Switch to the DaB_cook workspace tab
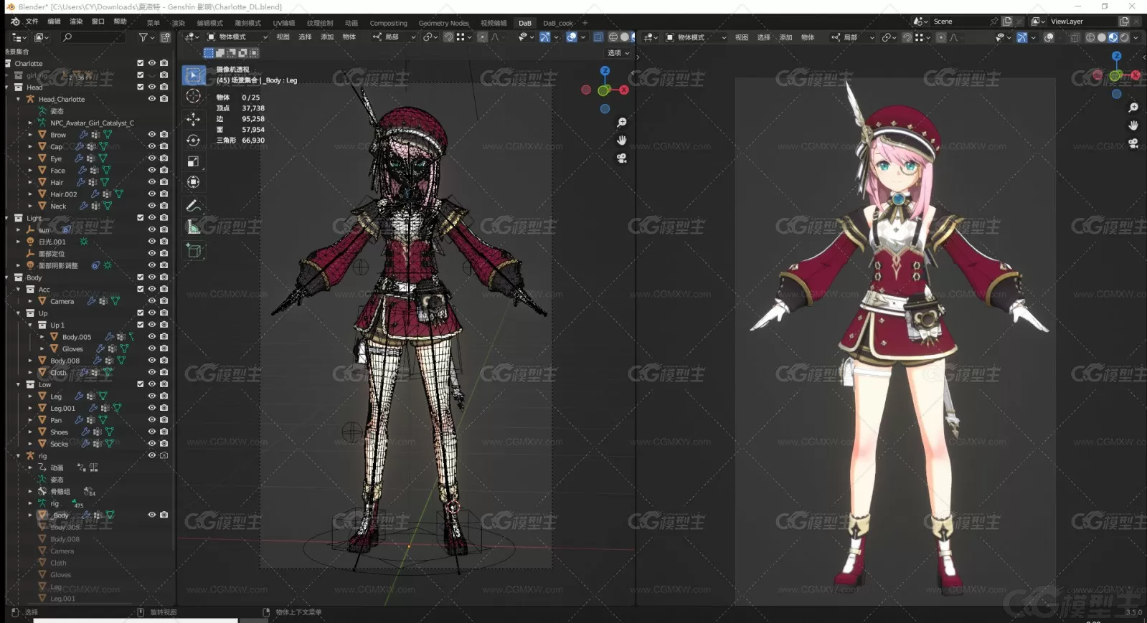Image resolution: width=1147 pixels, height=623 pixels. (x=558, y=24)
